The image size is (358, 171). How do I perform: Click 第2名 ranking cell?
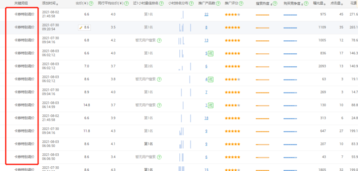click(149, 66)
